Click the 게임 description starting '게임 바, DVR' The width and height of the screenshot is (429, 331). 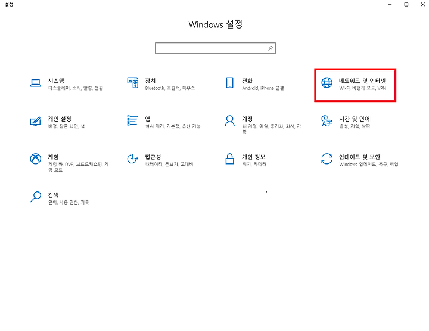click(79, 167)
